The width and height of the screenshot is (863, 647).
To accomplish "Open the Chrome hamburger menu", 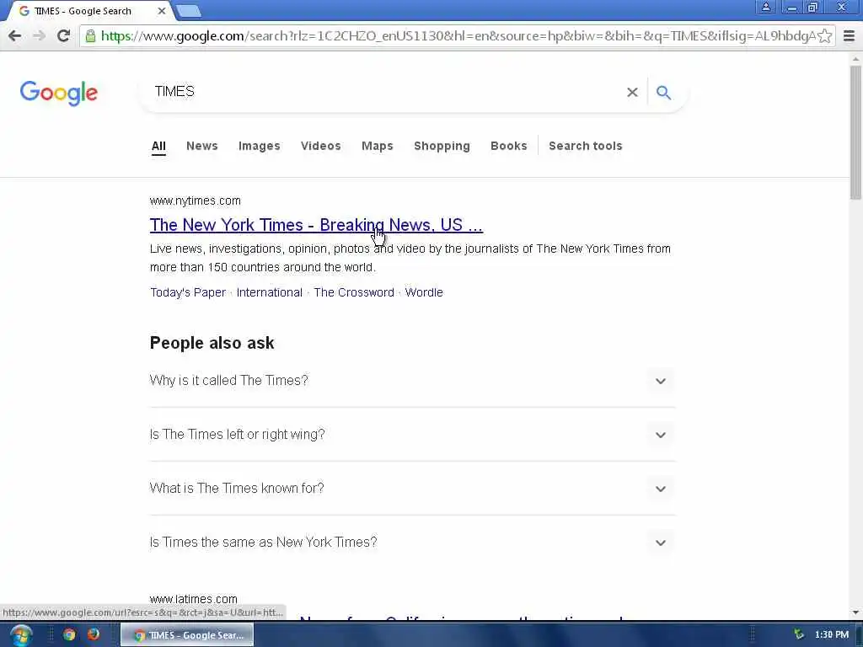I will tap(850, 36).
